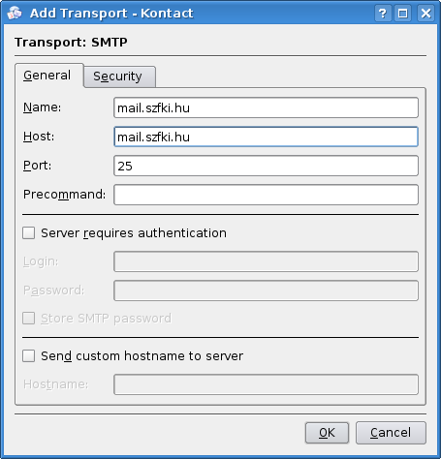Dismiss the dialog using Cancel
This screenshot has height=459, width=441.
[x=391, y=433]
